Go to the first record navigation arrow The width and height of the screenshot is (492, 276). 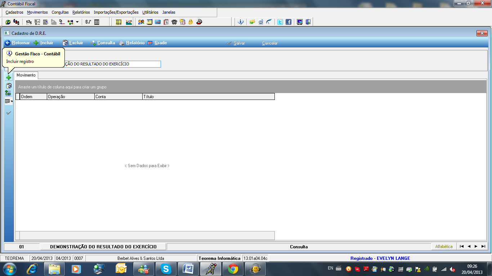point(462,247)
